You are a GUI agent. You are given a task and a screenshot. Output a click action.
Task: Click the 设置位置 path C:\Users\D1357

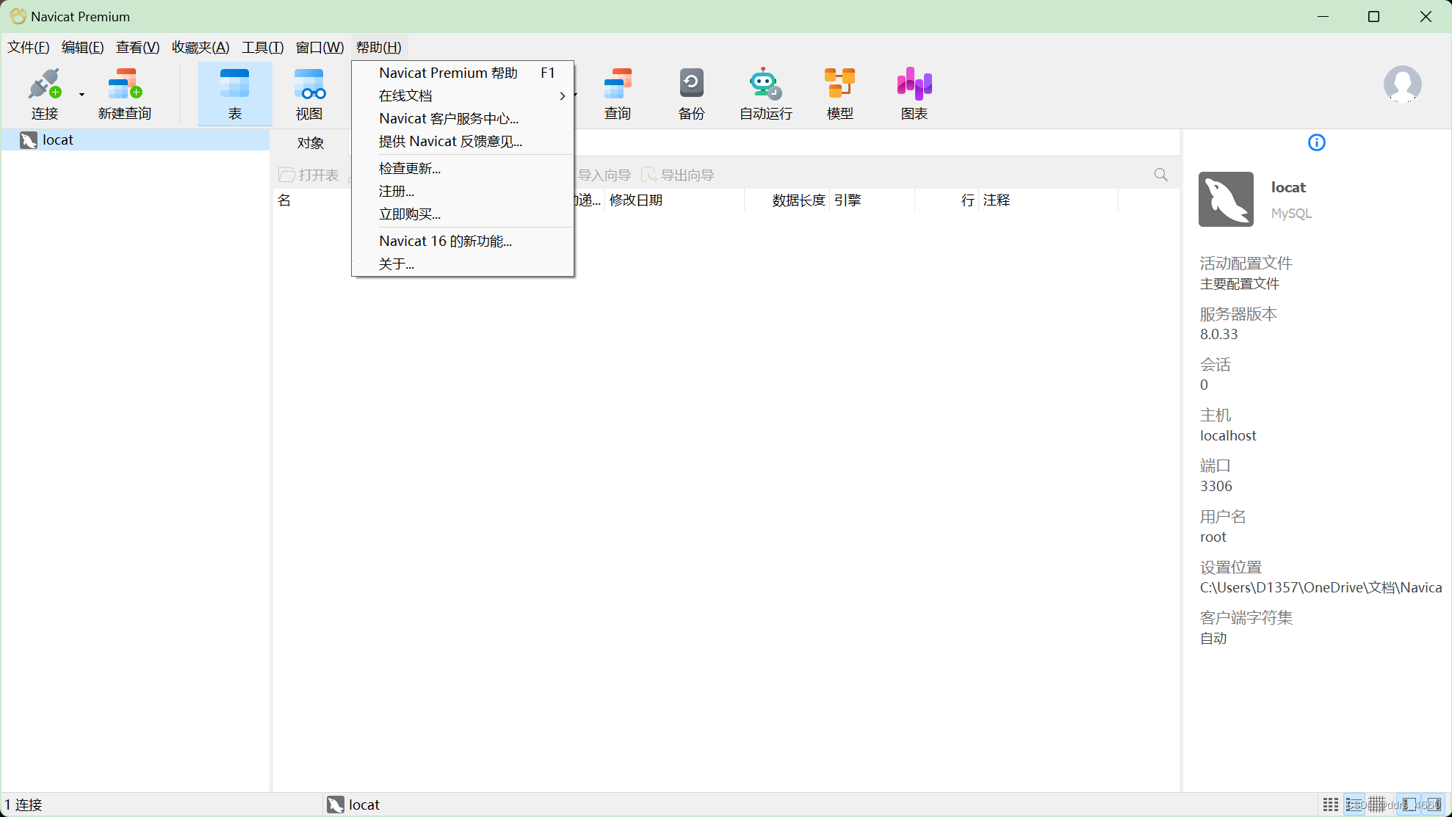point(1321,587)
